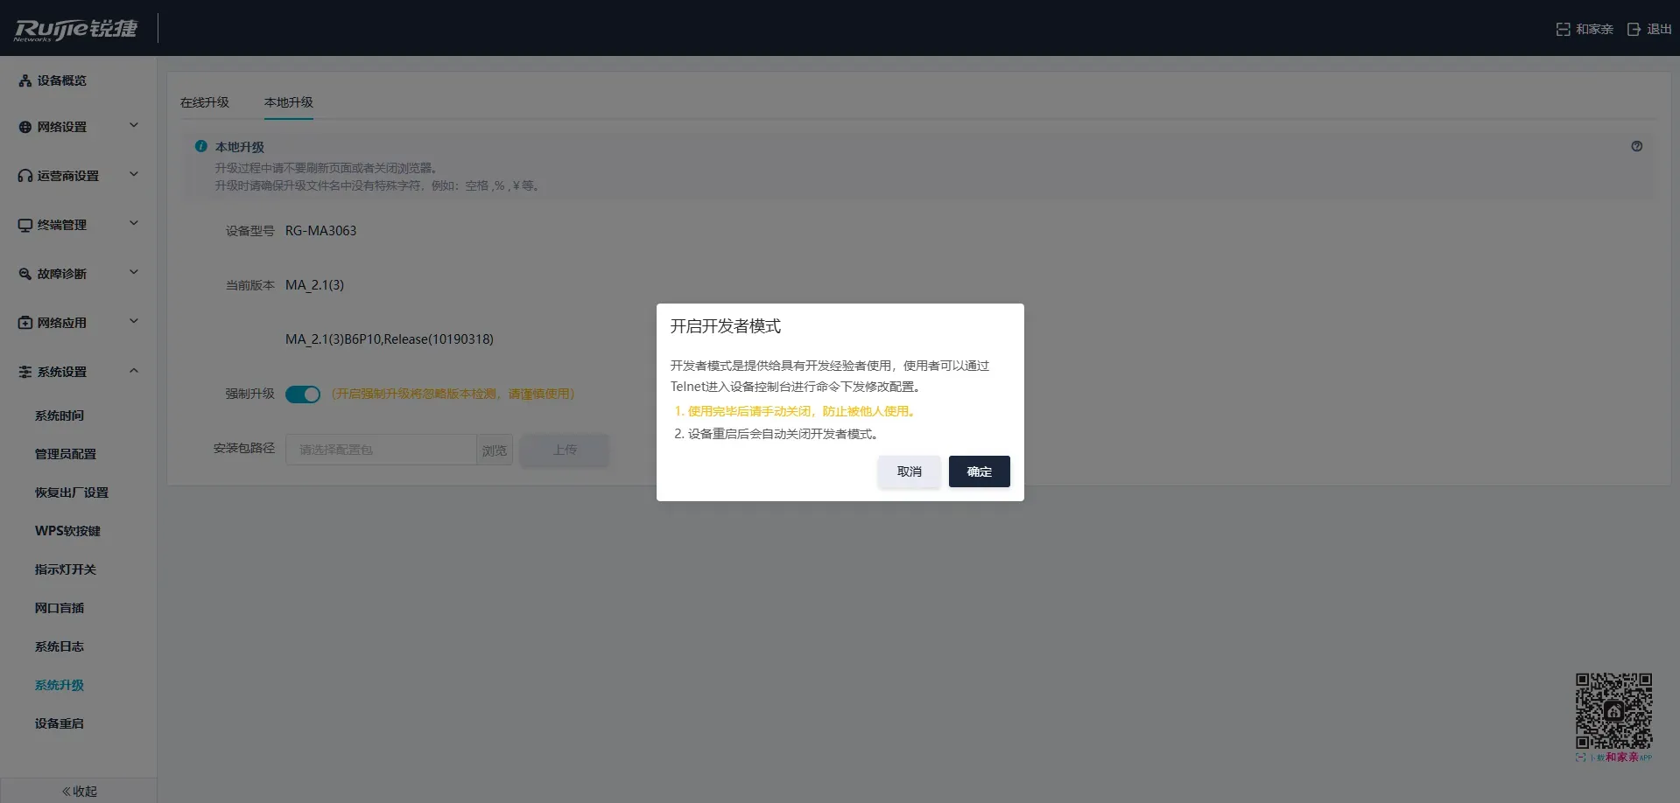Image resolution: width=1680 pixels, height=803 pixels.
Task: Select 终端管理 in the sidebar
Action: 24,224
